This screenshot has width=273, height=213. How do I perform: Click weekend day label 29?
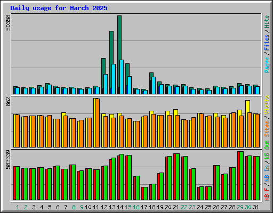click(240, 207)
